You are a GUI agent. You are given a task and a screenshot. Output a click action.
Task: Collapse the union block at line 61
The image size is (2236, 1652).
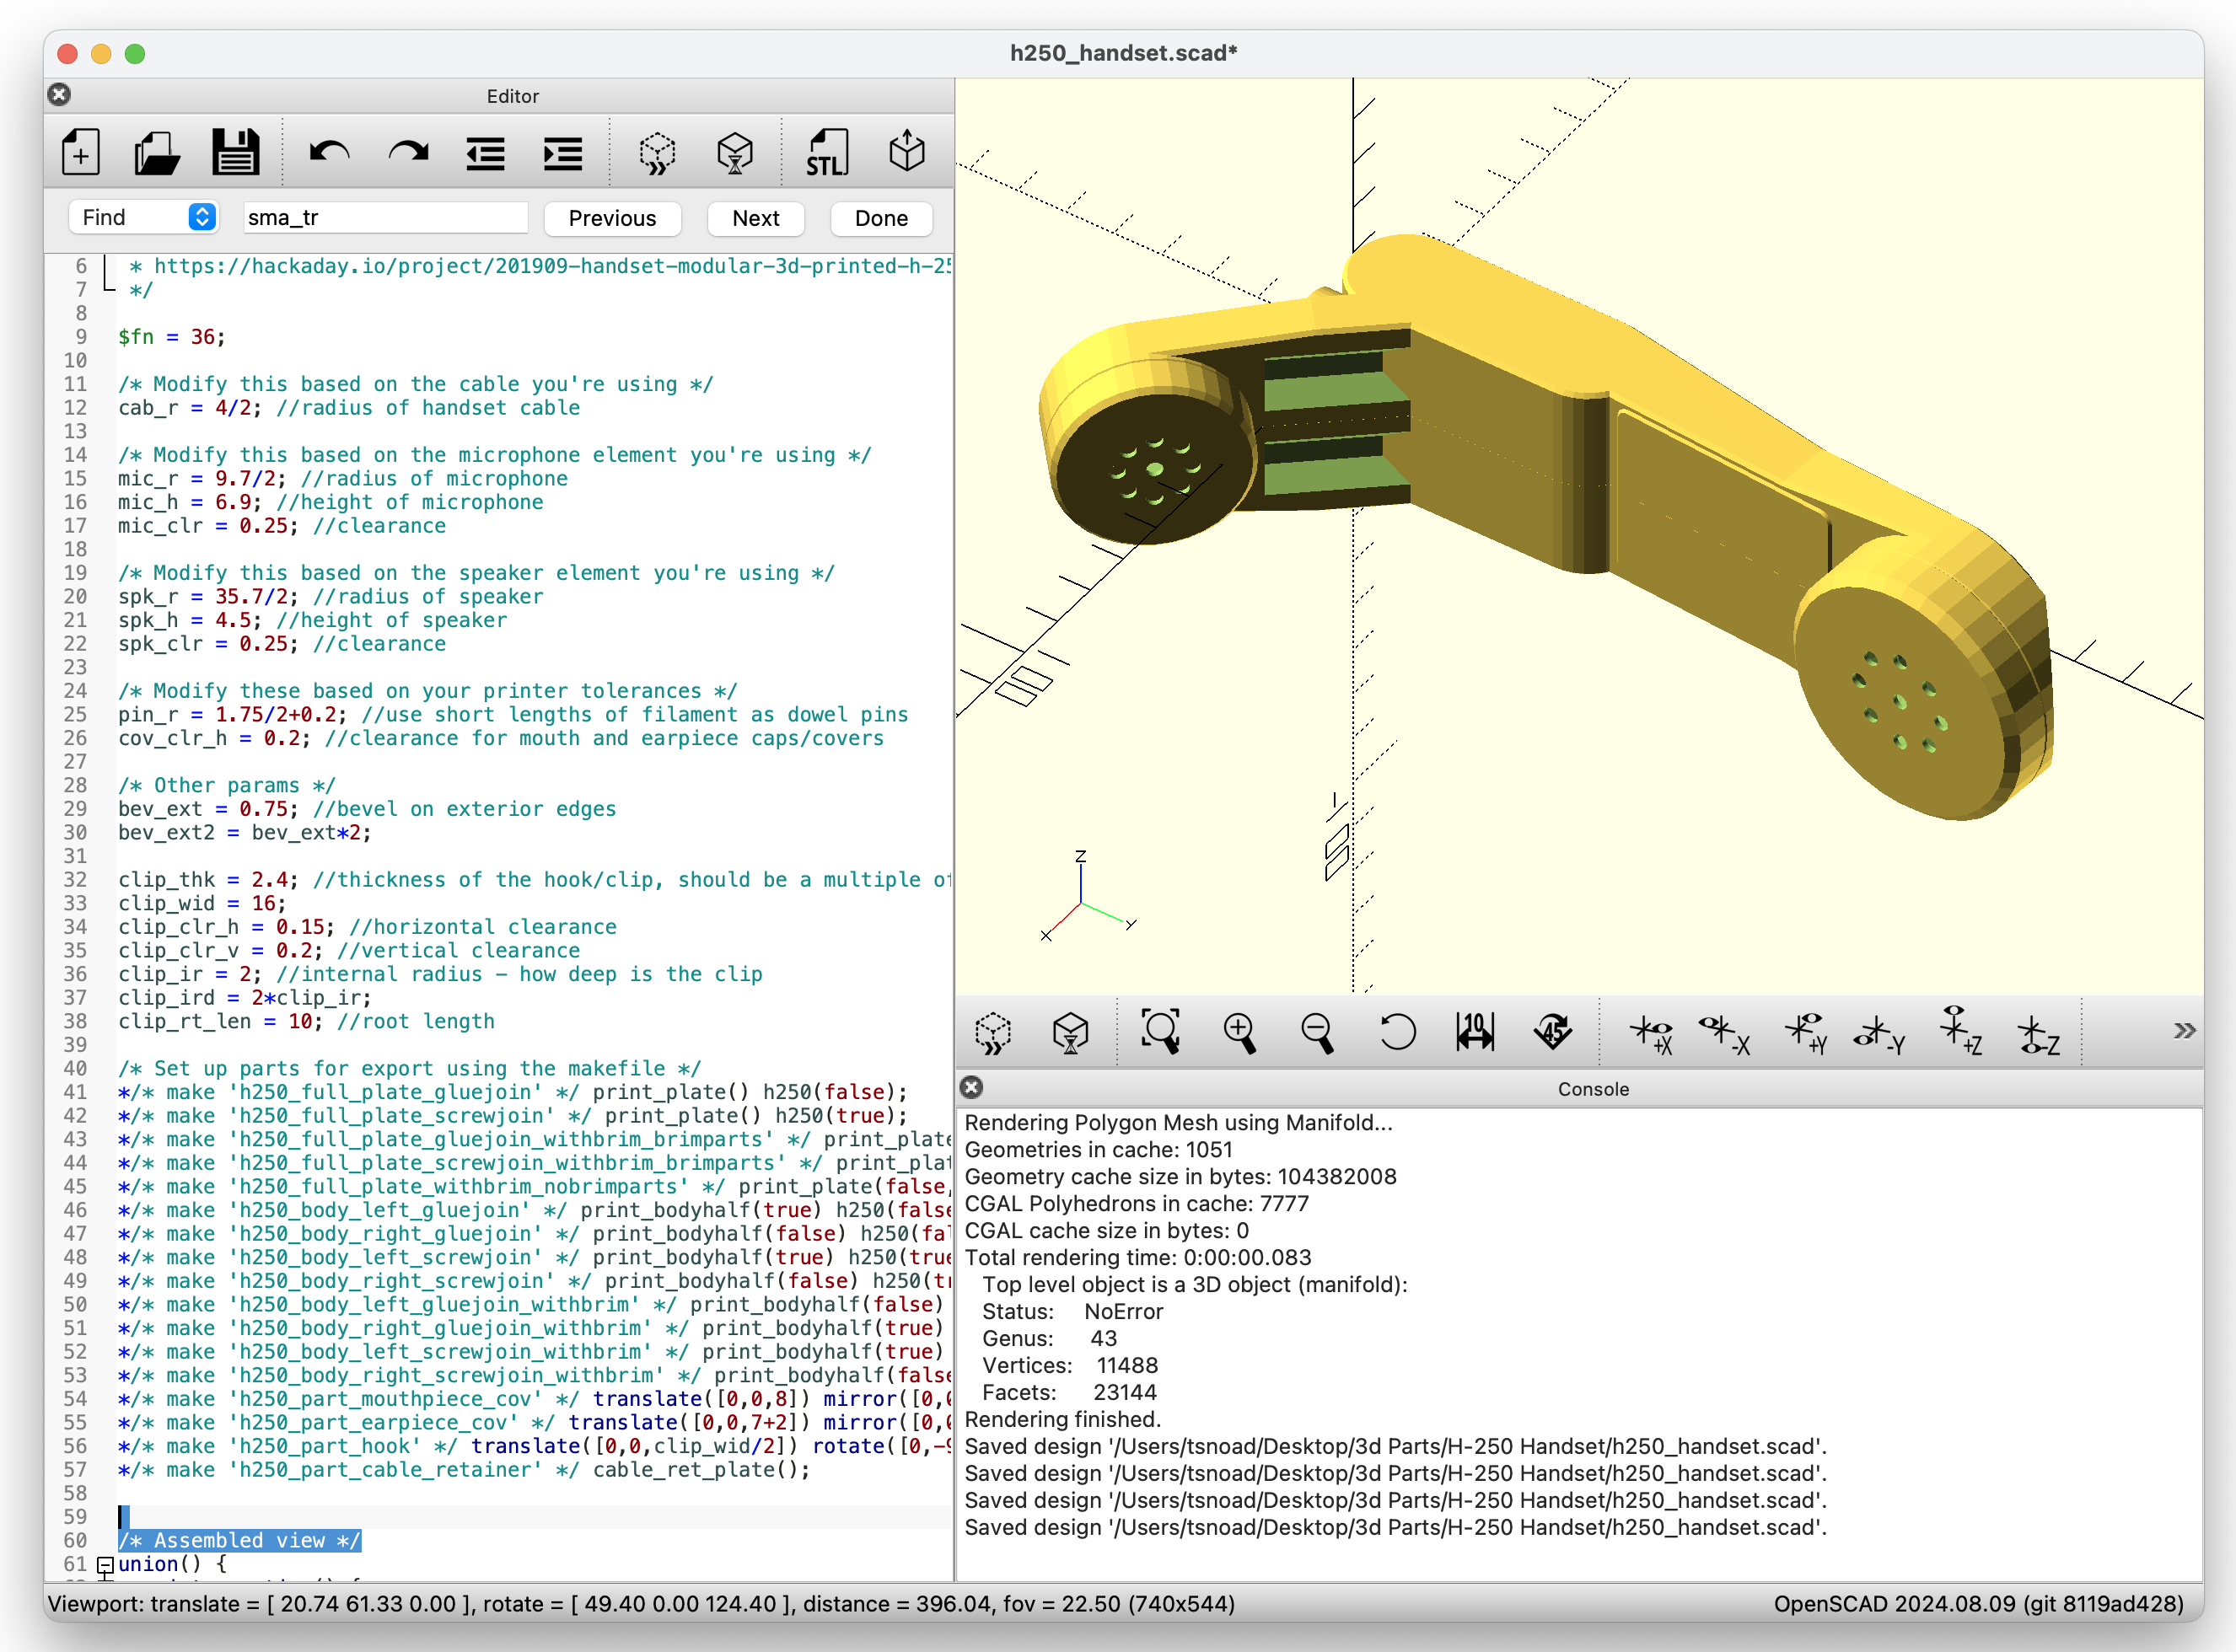click(105, 1565)
